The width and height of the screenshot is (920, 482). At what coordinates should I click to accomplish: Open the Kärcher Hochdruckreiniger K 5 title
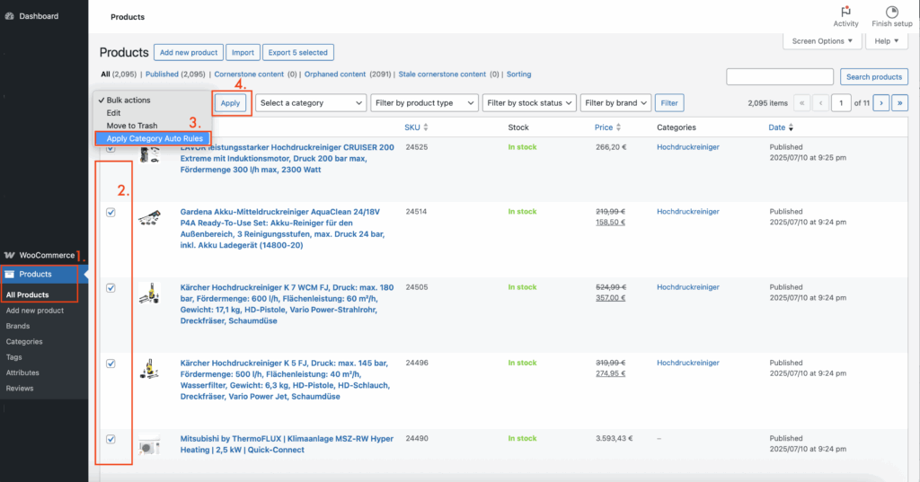[285, 380]
